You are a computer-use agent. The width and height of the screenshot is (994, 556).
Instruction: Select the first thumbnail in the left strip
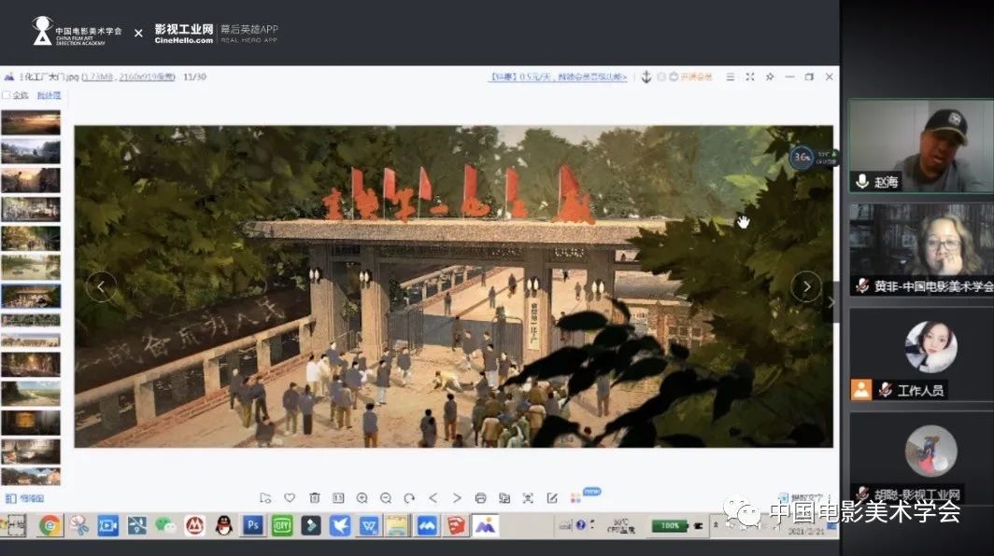tap(31, 122)
